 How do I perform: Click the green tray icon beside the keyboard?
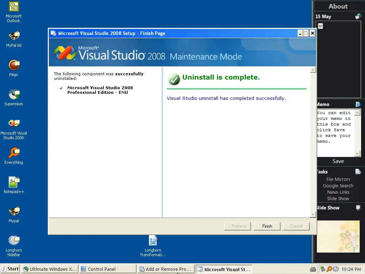click(x=323, y=269)
